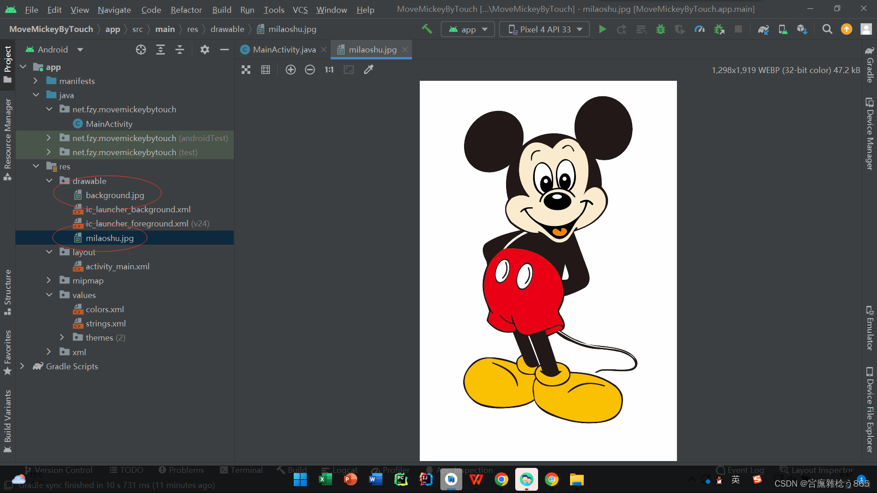The height and width of the screenshot is (493, 877).
Task: Select ic_launcher_background.xml file
Action: point(138,210)
